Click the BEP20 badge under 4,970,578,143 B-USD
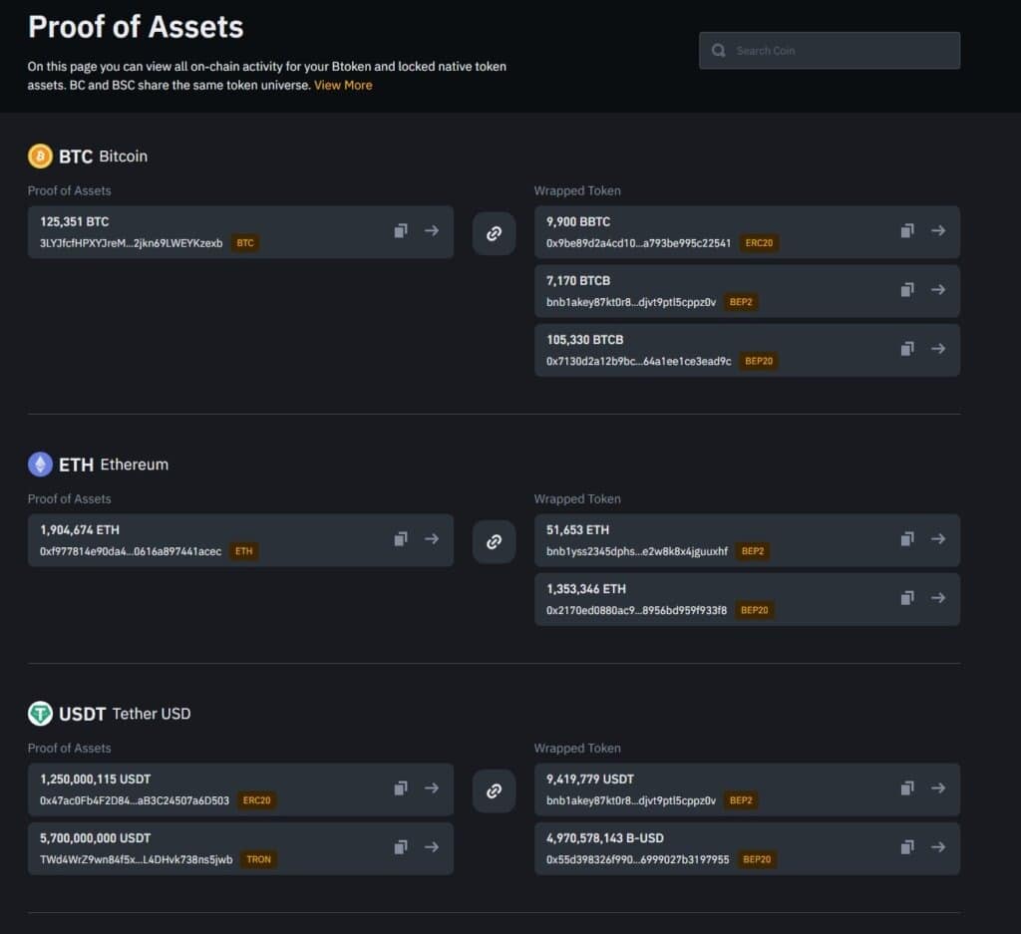The image size is (1021, 934). click(757, 859)
